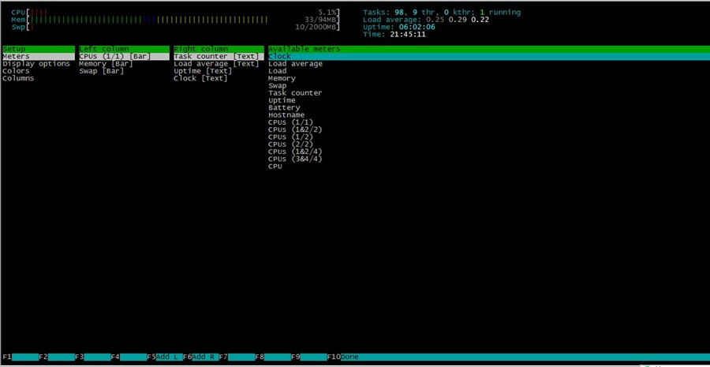Click the Tasks counter line

tap(442, 13)
